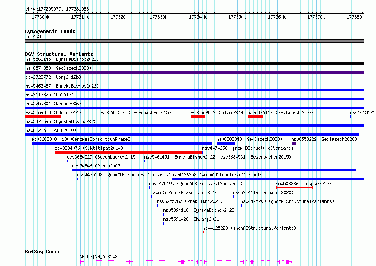This screenshot has width=376, height=266.
Task: Open esv2728772 (Wong2012b) label
Action: point(53,77)
